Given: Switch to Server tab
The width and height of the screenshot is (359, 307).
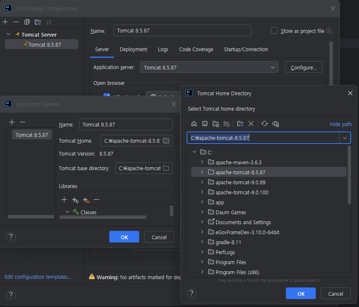Looking at the screenshot, I should [102, 49].
